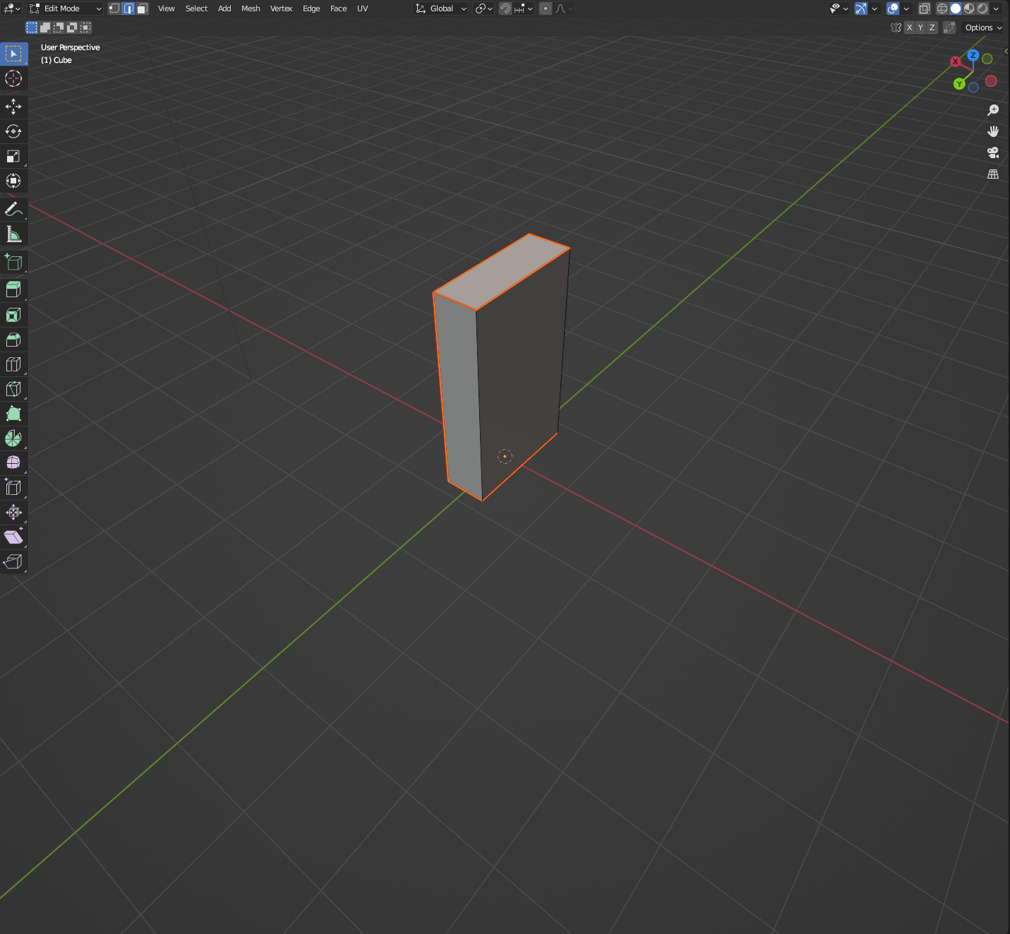This screenshot has width=1010, height=934.
Task: Switch to material preview shading
Action: pyautogui.click(x=969, y=8)
